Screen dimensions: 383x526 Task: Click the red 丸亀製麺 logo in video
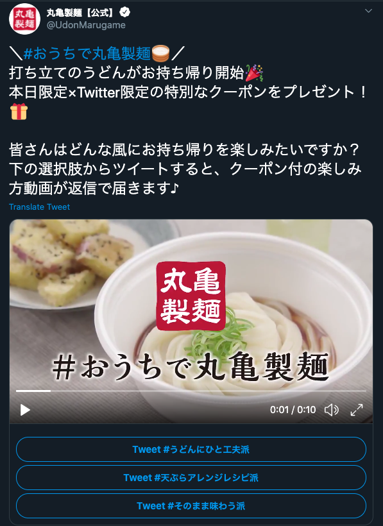(191, 296)
